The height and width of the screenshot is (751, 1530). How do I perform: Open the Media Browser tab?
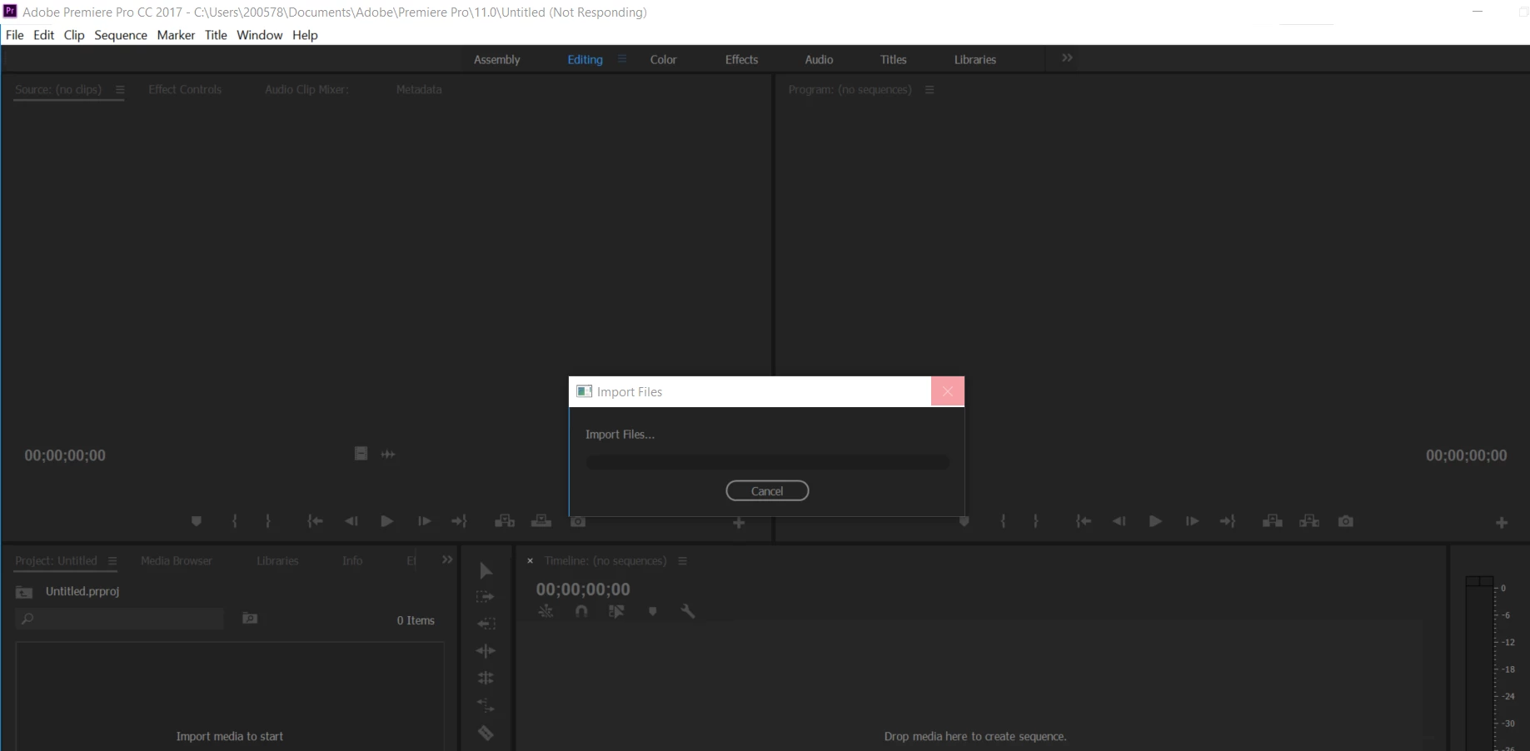coord(177,560)
